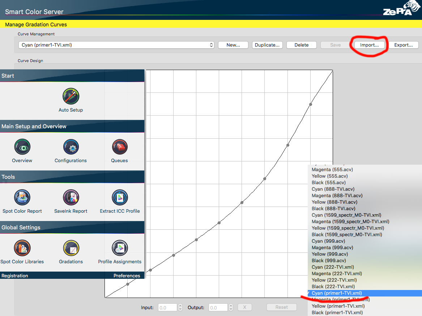Image resolution: width=422 pixels, height=316 pixels.
Task: Open the Configurations gear icon
Action: (x=71, y=147)
